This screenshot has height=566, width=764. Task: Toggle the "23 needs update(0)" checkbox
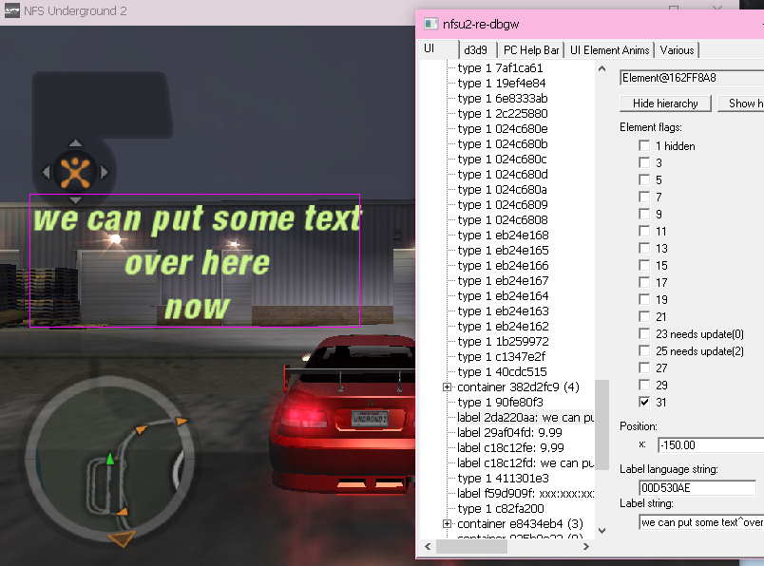(x=645, y=334)
